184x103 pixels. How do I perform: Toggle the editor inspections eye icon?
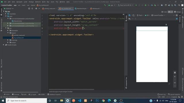tap(123, 15)
